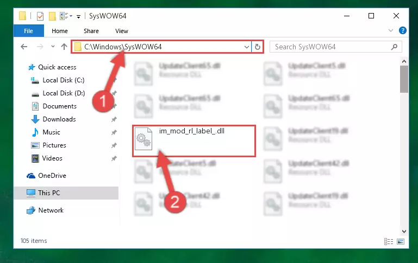Open Downloads in navigation pane
The height and width of the screenshot is (263, 418).
[59, 119]
